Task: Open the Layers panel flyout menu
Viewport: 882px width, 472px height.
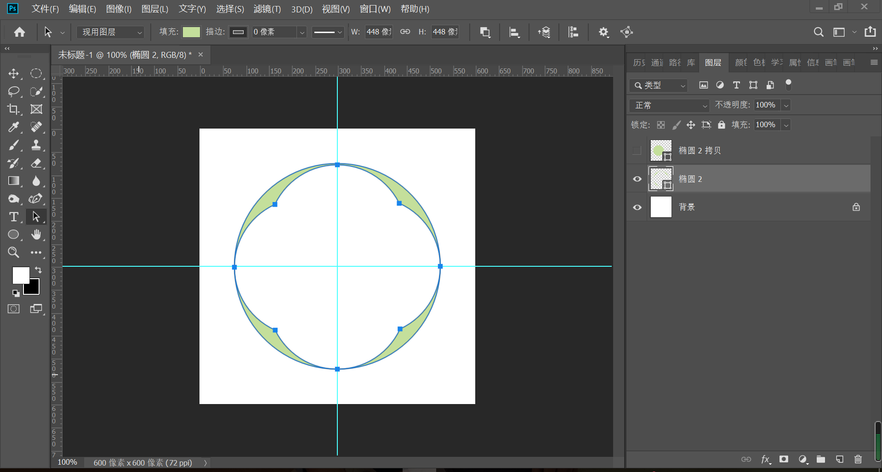Action: (x=874, y=62)
